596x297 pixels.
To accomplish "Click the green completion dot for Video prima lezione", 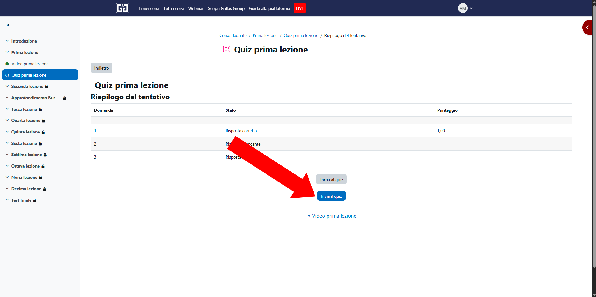I will (7, 64).
